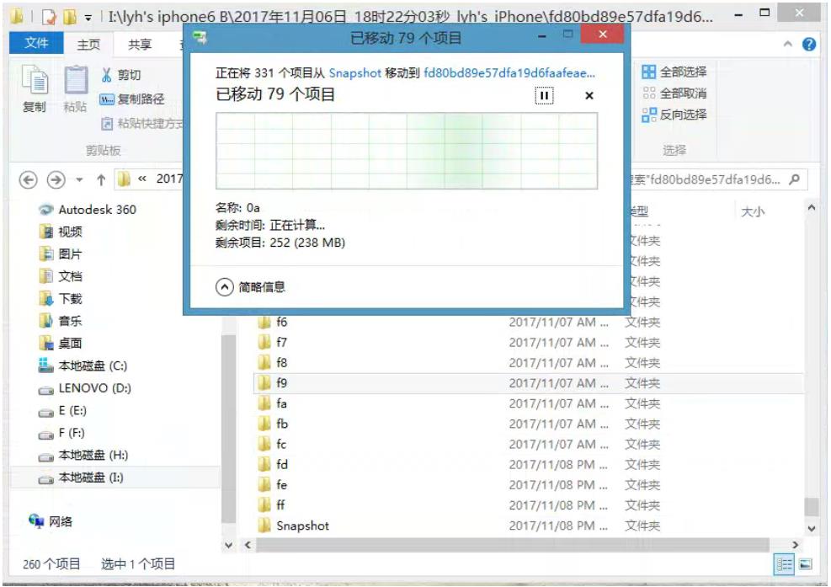Cancel the move with the X icon
This screenshot has height=587, width=831.
coord(589,96)
